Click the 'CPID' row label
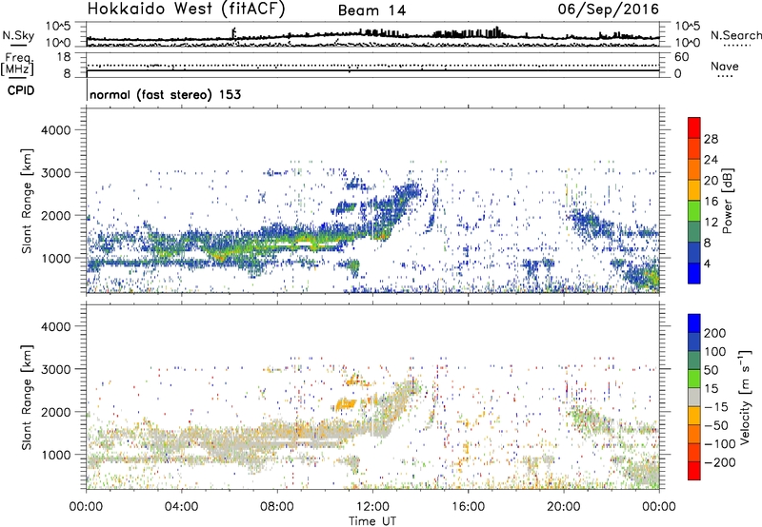Image resolution: width=762 pixels, height=527 pixels. pos(21,90)
